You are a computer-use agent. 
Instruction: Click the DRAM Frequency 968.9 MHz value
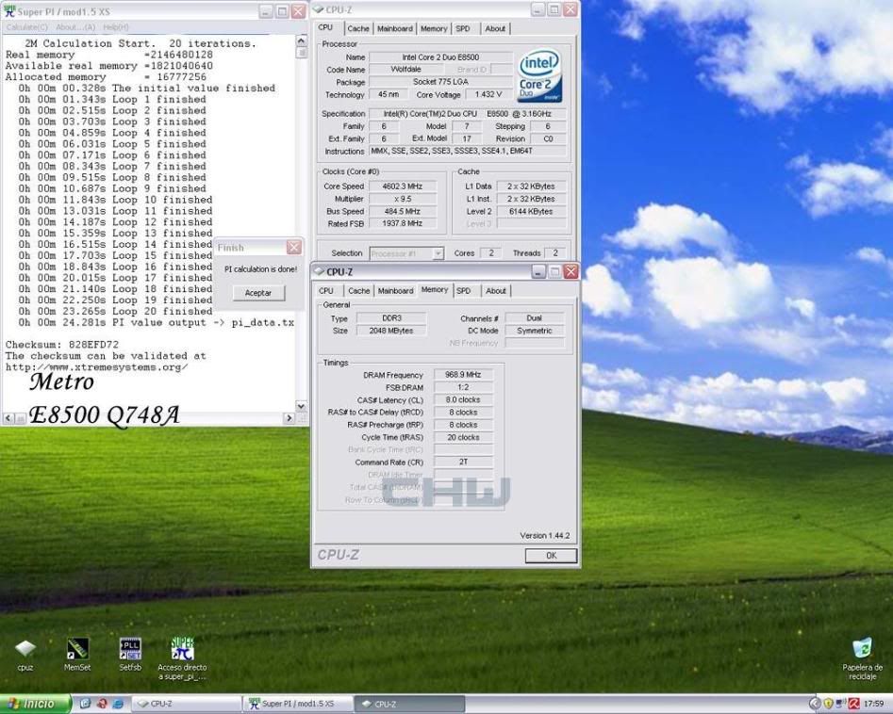pyautogui.click(x=463, y=374)
